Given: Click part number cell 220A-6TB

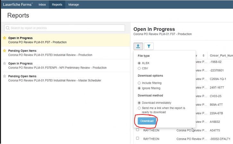Looking at the screenshot, I should coord(216,113).
